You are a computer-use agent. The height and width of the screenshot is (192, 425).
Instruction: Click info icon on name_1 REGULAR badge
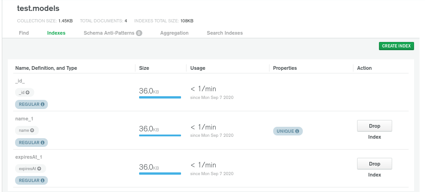43,143
